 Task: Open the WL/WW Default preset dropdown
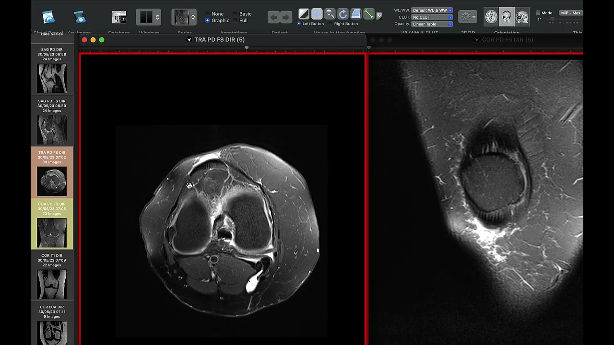432,10
